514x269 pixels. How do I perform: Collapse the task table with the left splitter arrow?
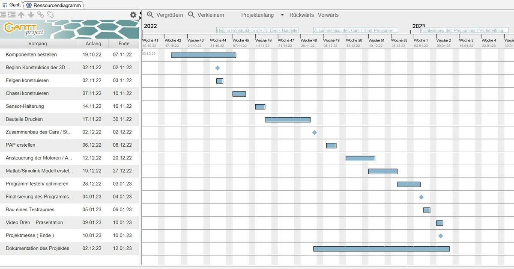tap(140, 13)
